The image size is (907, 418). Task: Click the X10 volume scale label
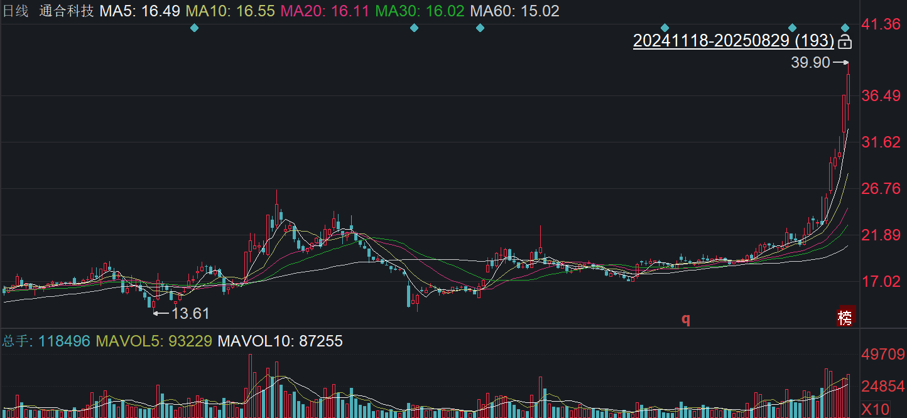coord(875,409)
